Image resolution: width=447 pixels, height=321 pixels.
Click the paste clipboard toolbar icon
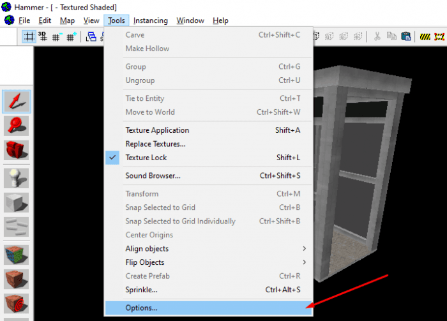(406, 36)
